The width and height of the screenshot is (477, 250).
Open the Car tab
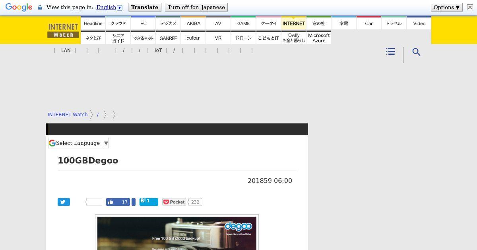[368, 23]
